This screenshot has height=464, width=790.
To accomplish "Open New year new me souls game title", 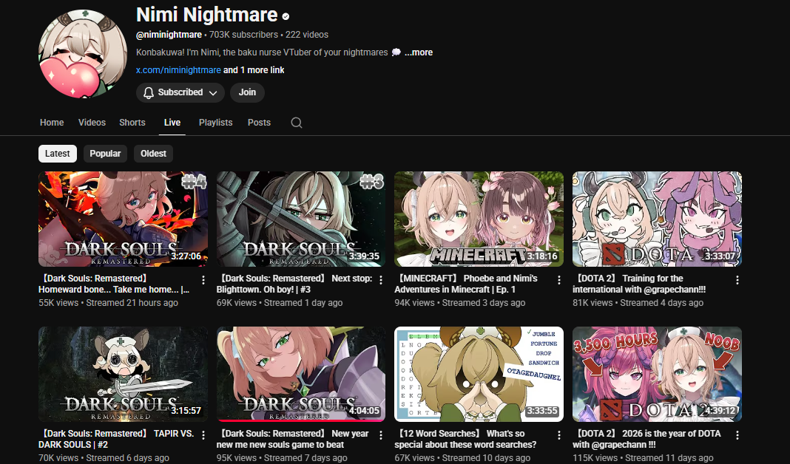I will (x=293, y=439).
